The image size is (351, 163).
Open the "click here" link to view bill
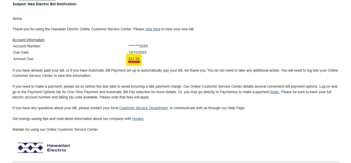click(x=153, y=29)
